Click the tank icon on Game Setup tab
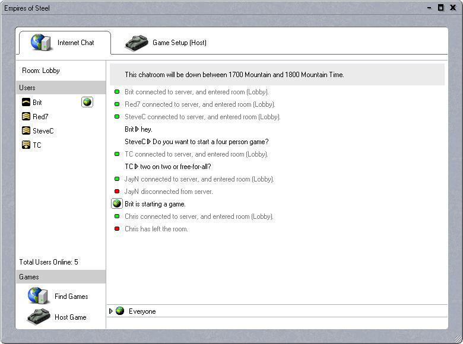This screenshot has height=344, width=463. click(x=137, y=43)
